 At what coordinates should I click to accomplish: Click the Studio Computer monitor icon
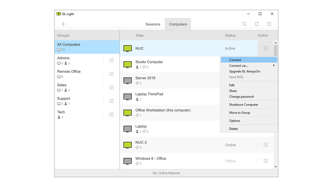[128, 64]
